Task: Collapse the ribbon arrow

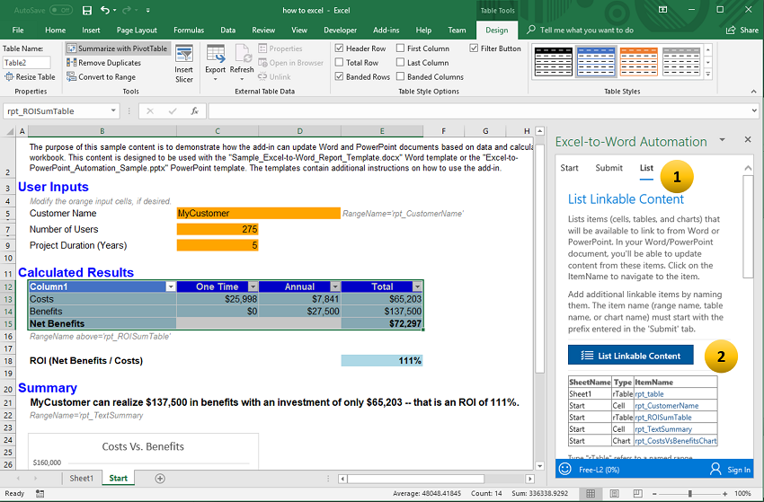Action: click(754, 91)
